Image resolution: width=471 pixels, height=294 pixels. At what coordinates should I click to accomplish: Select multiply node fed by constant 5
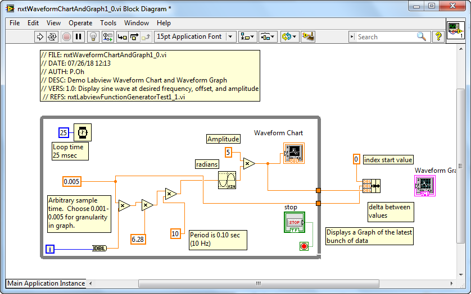pos(249,163)
